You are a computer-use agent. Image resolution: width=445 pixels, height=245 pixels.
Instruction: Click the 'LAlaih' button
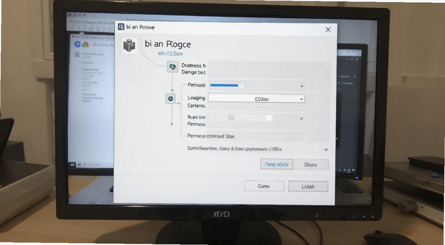[308, 187]
